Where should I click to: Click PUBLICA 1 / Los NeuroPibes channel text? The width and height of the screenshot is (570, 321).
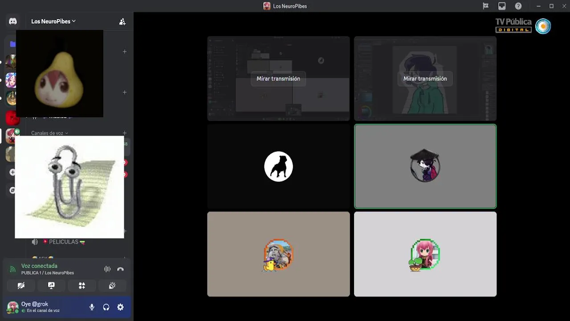pos(48,273)
